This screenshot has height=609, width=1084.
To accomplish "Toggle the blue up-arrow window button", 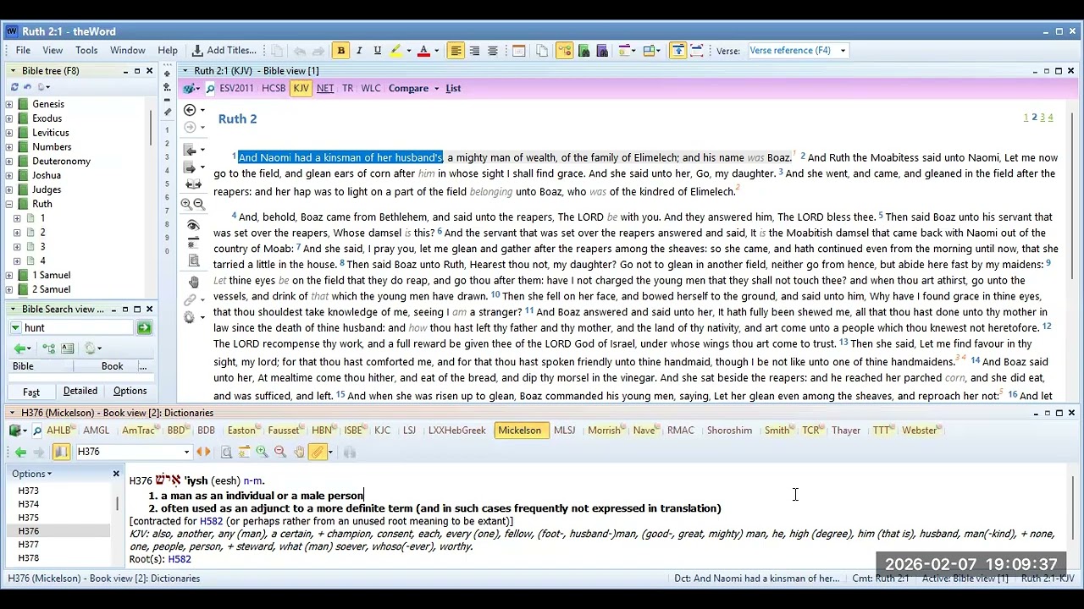I will click(x=677, y=51).
